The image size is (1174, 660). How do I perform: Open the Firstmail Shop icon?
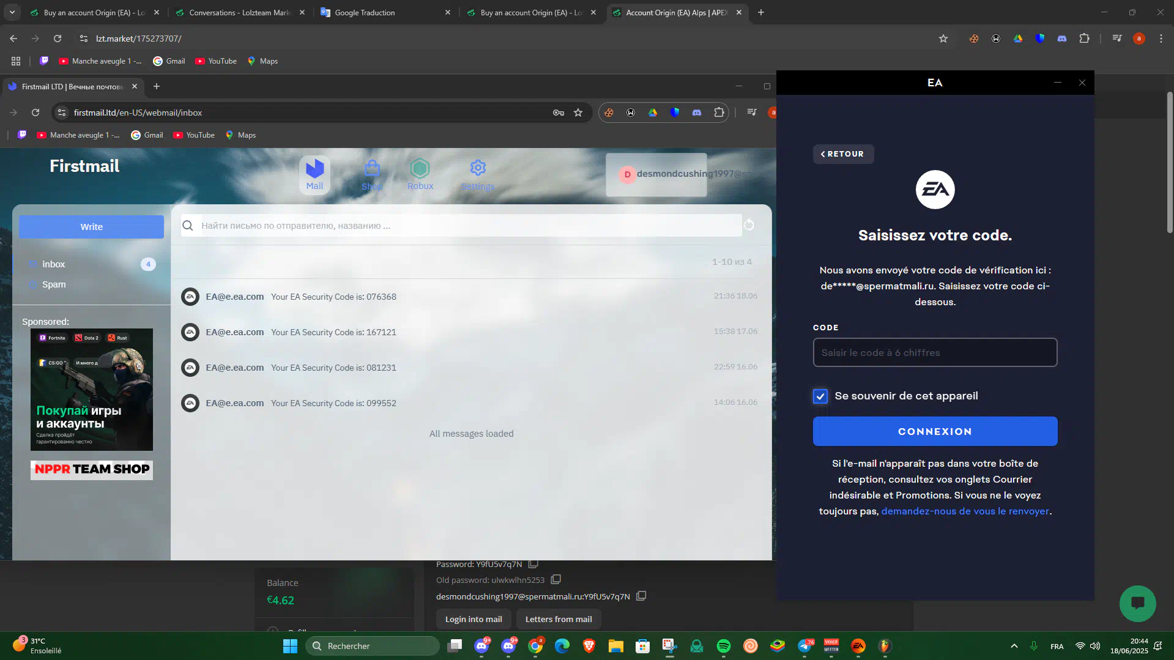372,174
